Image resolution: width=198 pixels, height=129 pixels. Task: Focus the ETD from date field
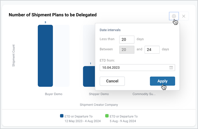(137, 68)
